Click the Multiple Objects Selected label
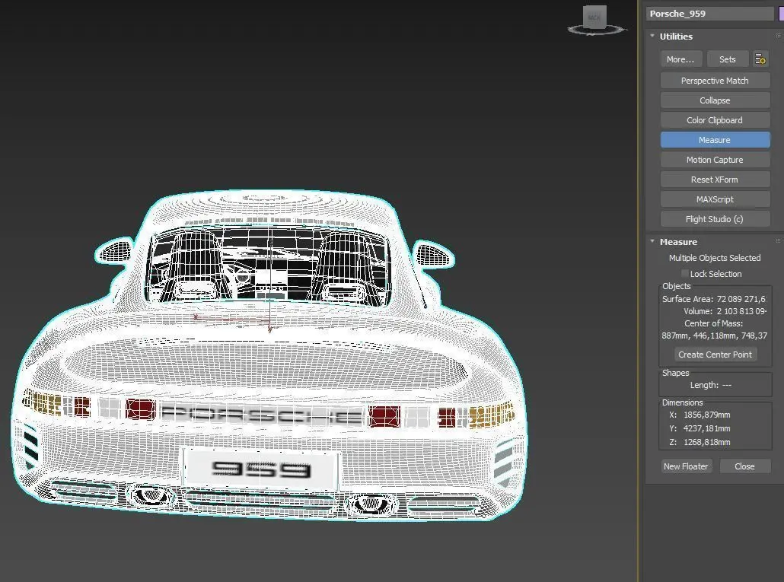This screenshot has width=784, height=582. 715,258
